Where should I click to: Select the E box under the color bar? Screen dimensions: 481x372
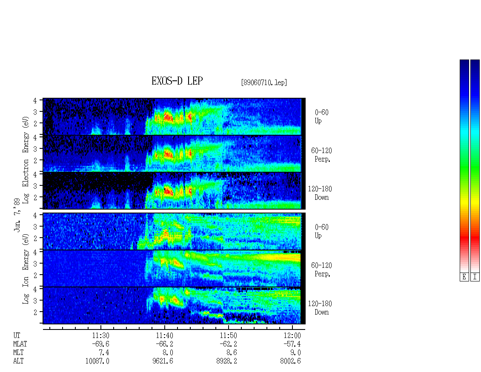464,277
